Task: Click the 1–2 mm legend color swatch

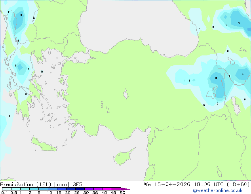Action: (x=25, y=189)
